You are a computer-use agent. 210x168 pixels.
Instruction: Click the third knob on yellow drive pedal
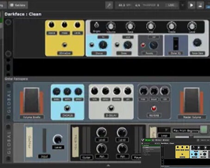point(77,25)
